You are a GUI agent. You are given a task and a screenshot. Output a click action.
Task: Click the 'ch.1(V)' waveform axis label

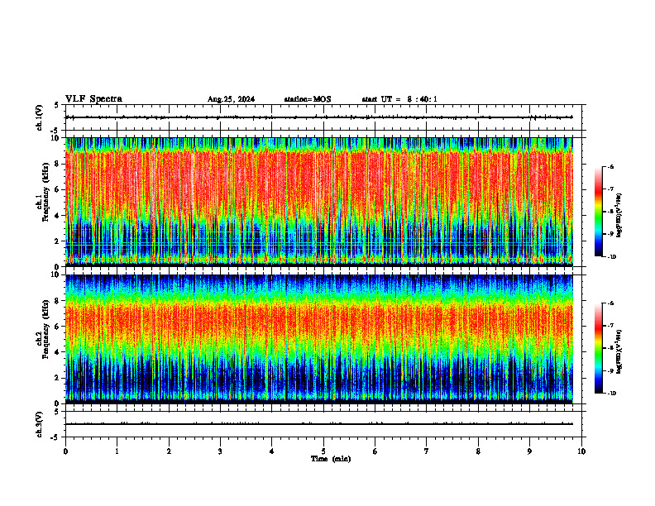click(40, 117)
